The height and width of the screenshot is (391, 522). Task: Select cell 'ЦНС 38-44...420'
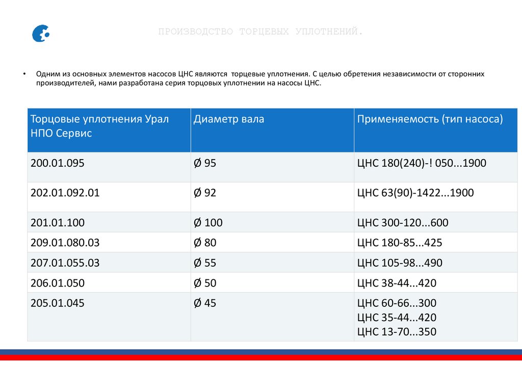click(x=436, y=282)
